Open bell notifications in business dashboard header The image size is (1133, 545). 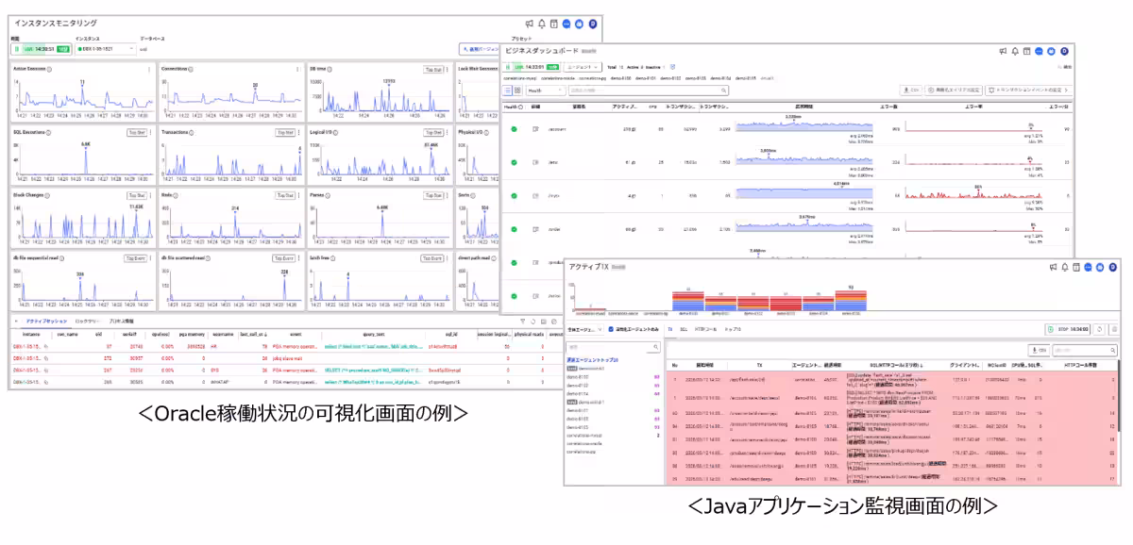point(1014,52)
